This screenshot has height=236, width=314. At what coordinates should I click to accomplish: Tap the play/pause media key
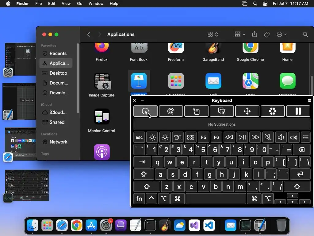point(242,137)
